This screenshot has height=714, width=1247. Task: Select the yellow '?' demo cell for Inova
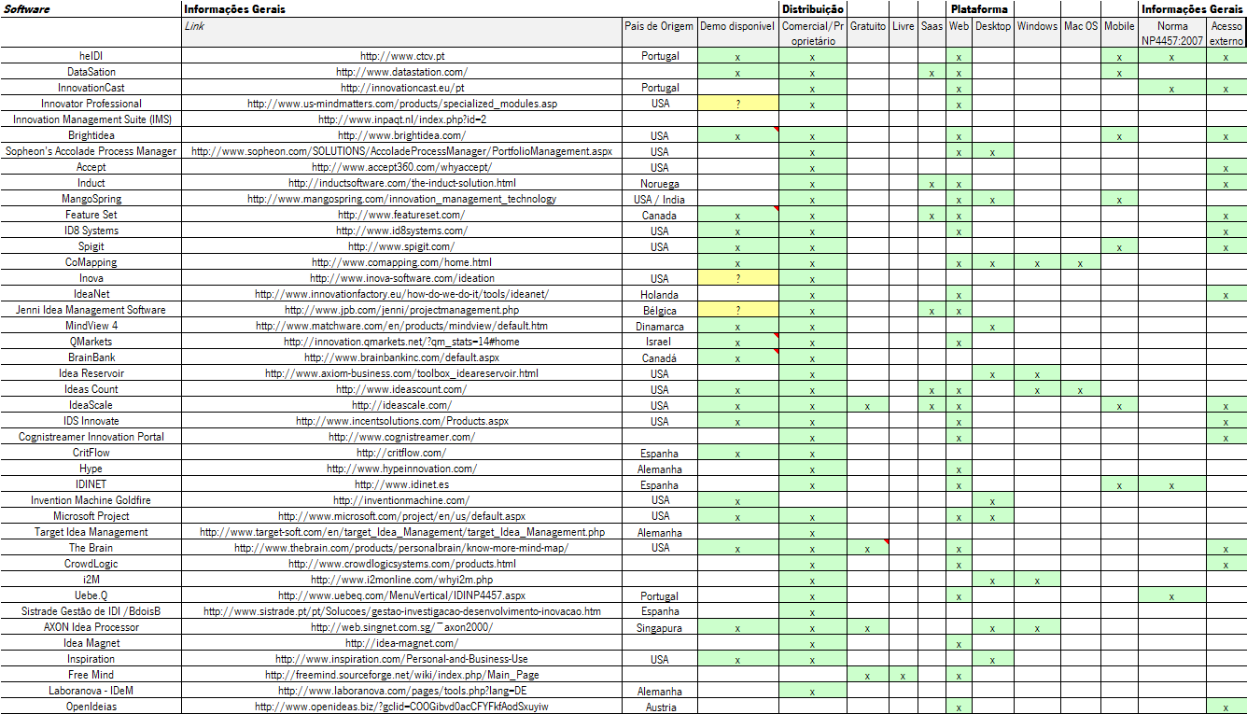pyautogui.click(x=737, y=278)
